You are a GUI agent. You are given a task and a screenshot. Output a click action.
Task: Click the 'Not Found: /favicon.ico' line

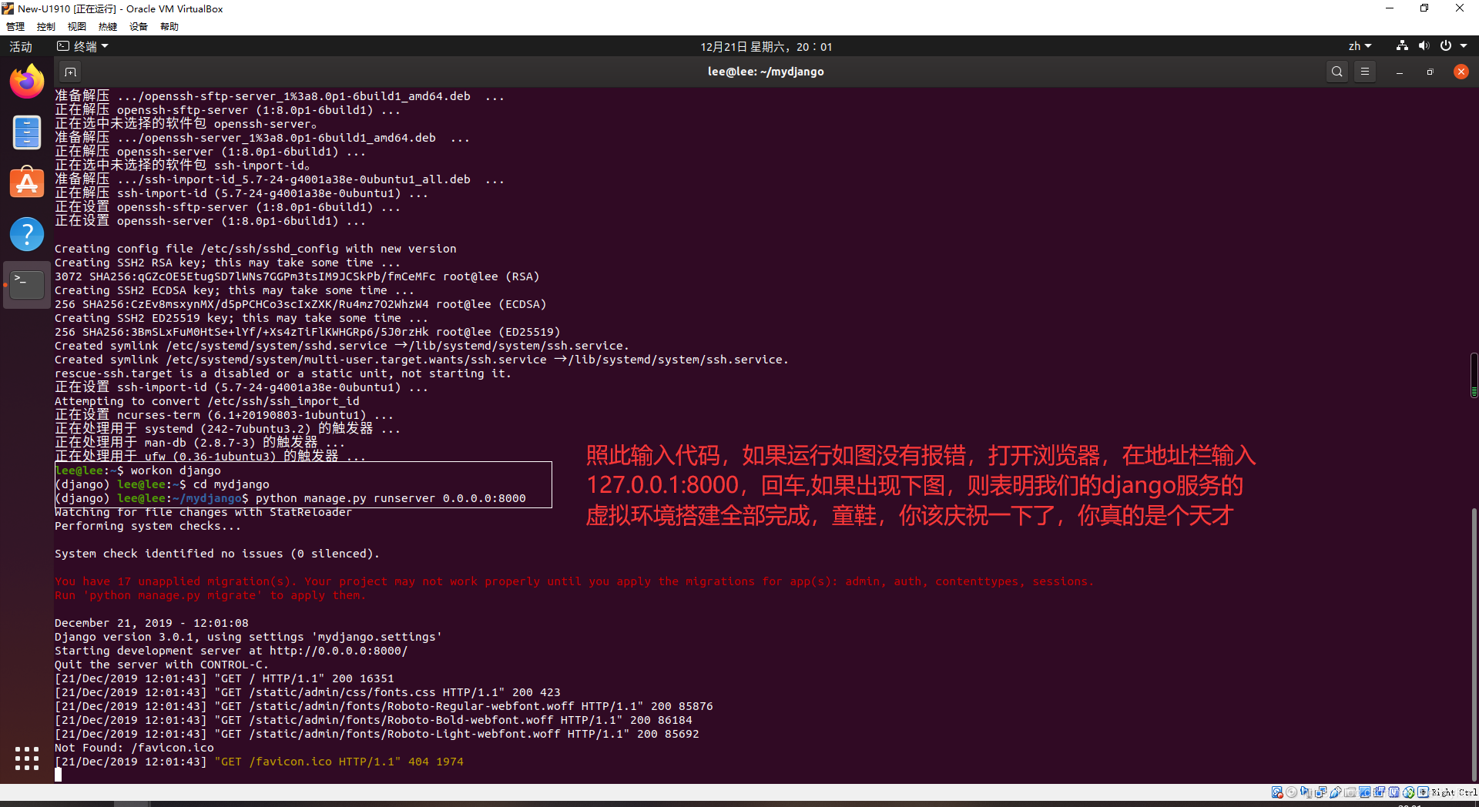[x=134, y=748]
